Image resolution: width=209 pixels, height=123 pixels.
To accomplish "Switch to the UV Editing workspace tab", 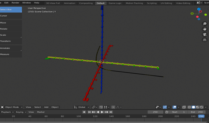I will point(167,3).
